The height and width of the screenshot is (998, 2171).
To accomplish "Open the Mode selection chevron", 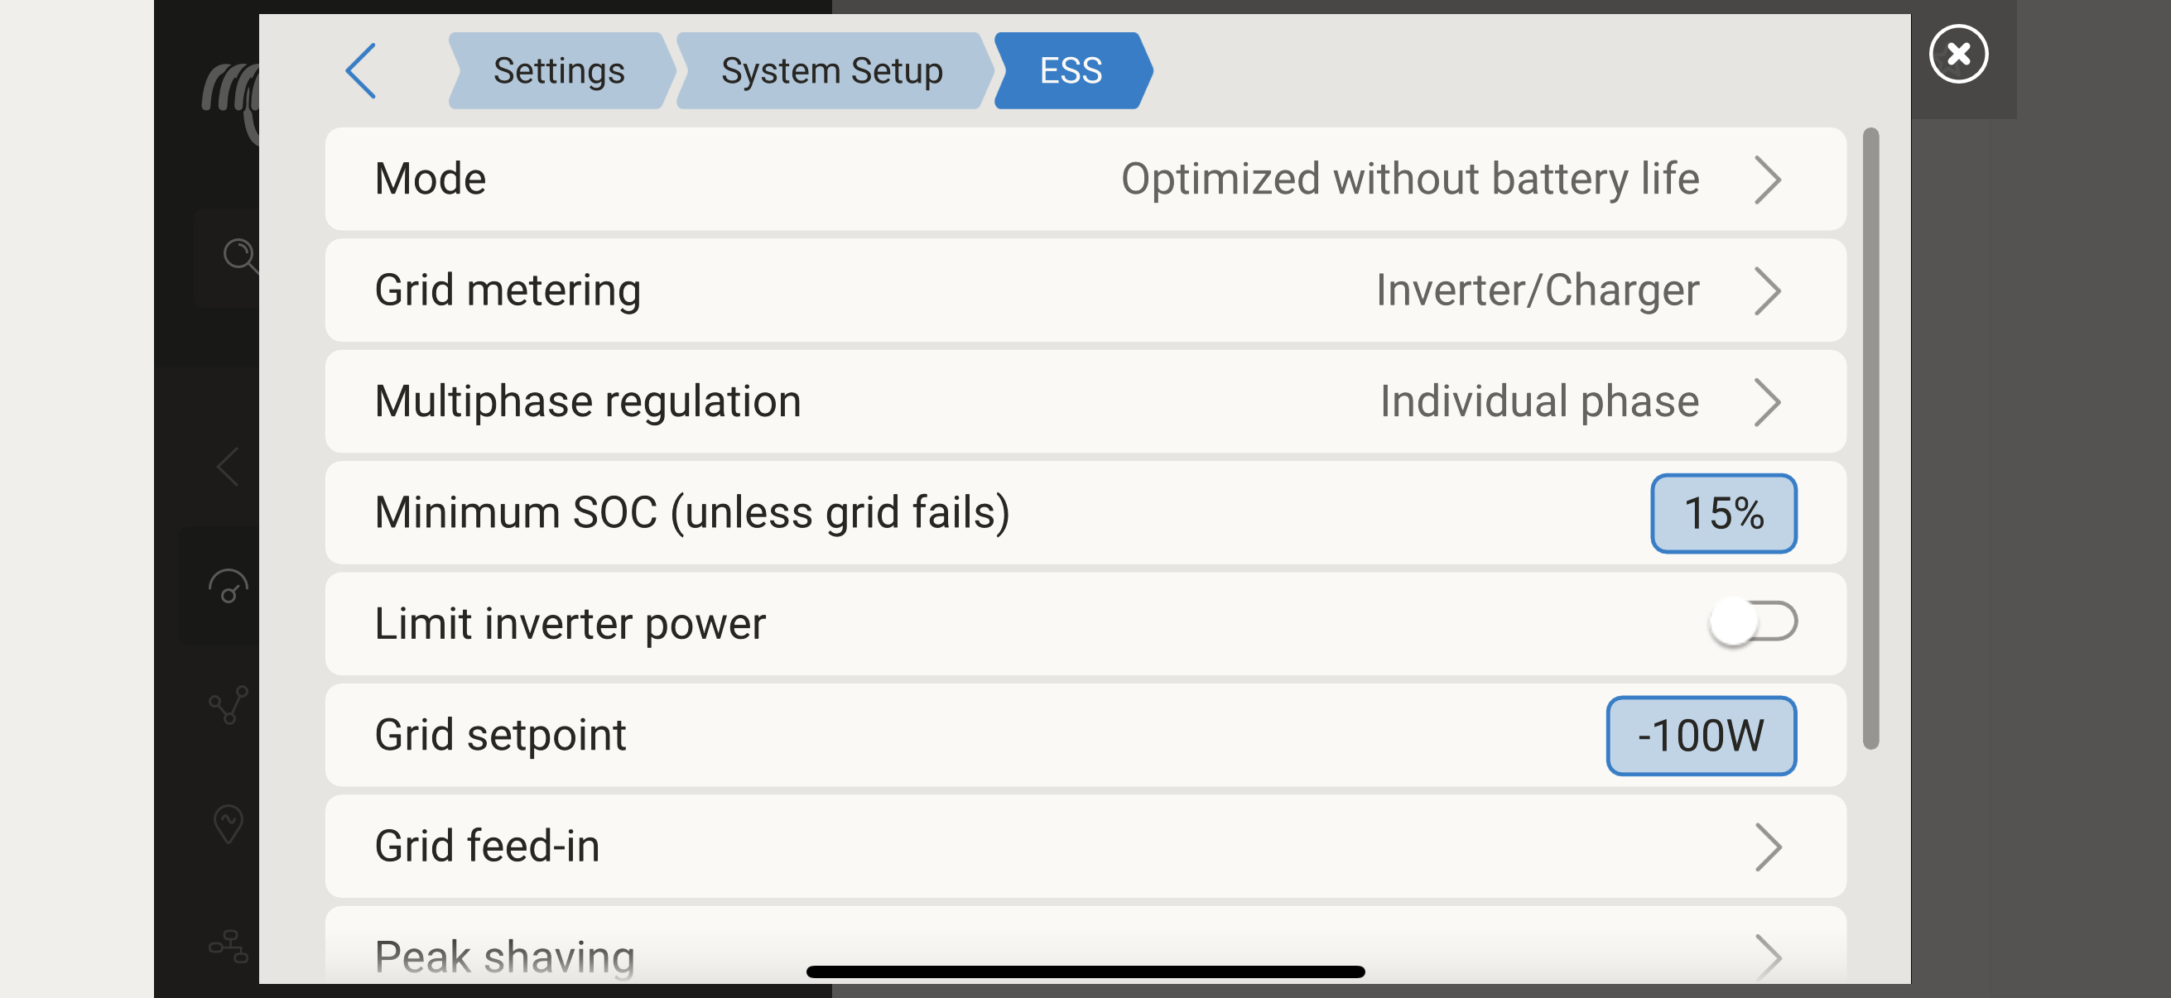I will 1766,180.
